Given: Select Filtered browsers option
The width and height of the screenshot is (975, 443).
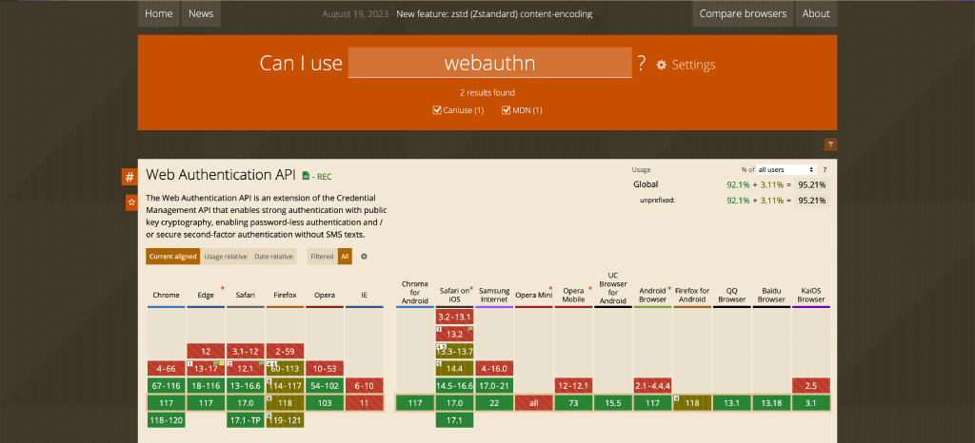Looking at the screenshot, I should coord(322,257).
